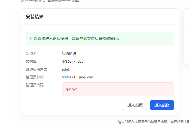The image size is (189, 128).
Task: Click the 进入首页 button
Action: coord(135,105)
